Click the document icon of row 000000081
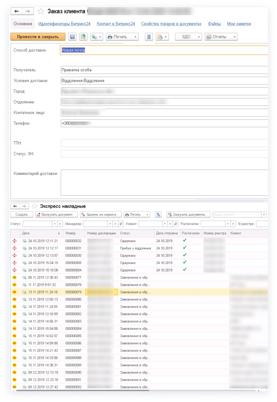Viewport: 277px width, 402px height. pyautogui.click(x=25, y=307)
